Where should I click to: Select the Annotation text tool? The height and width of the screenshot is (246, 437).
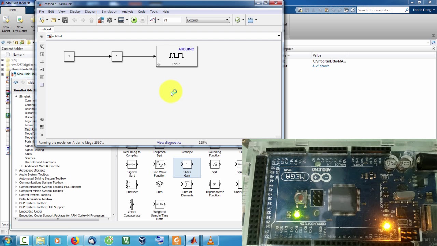(42, 69)
